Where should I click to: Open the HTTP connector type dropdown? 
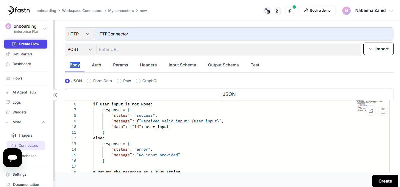[x=79, y=34]
